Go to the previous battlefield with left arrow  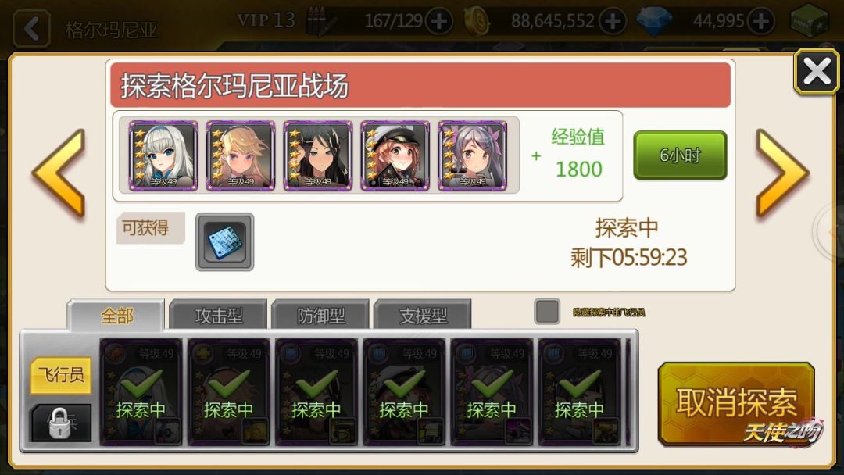59,173
